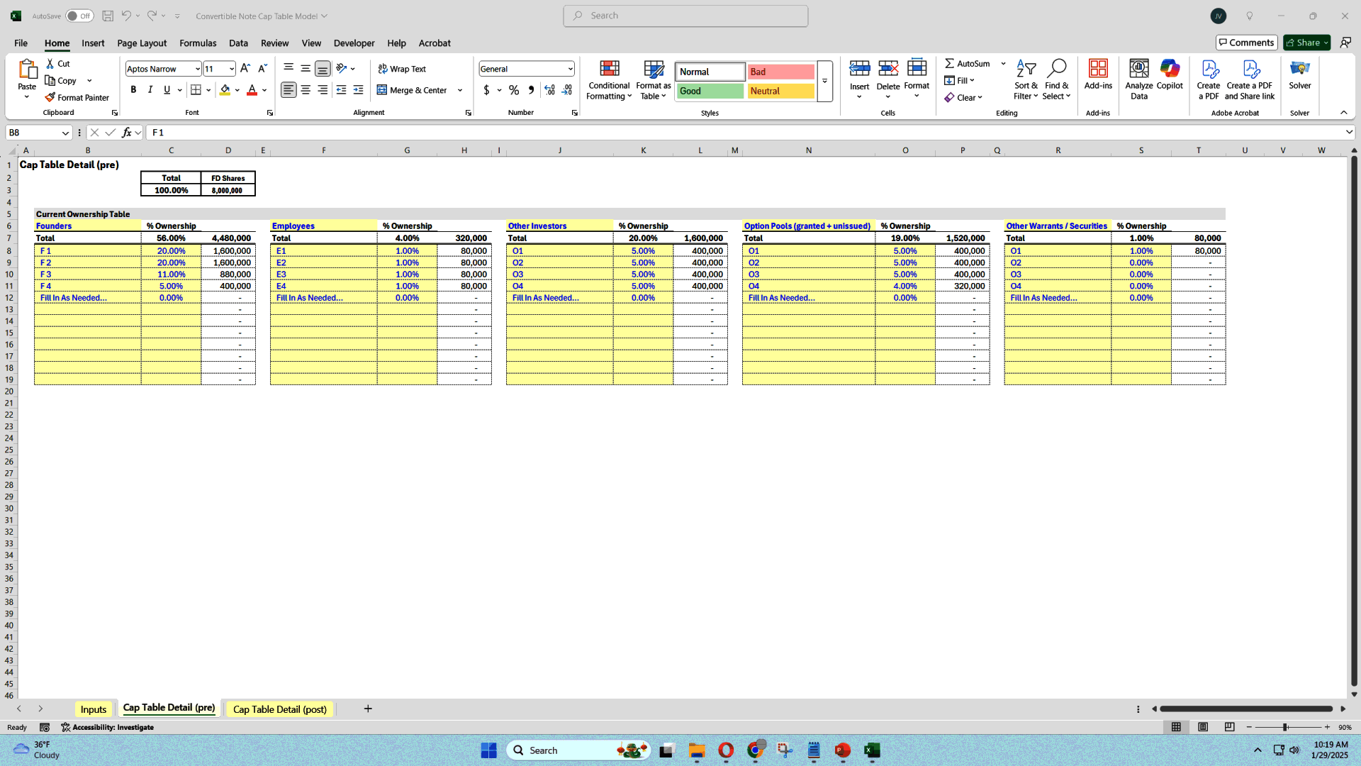The image size is (1361, 766).
Task: Toggle Bold formatting on selection
Action: (133, 90)
